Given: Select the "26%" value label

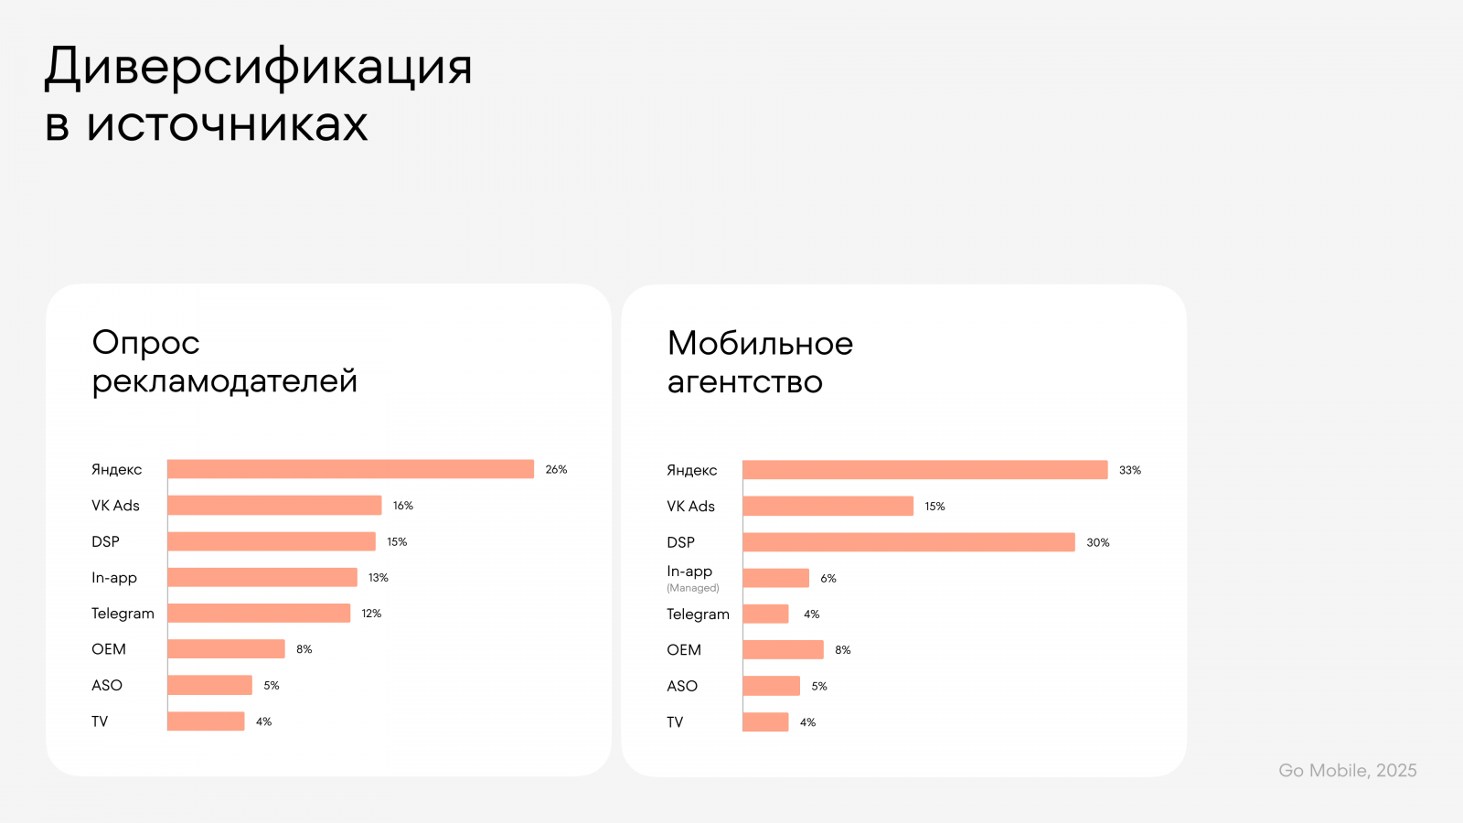Looking at the screenshot, I should pyautogui.click(x=556, y=470).
